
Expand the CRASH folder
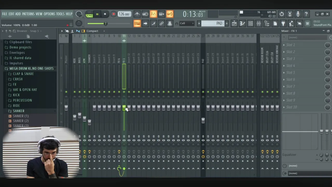tap(18, 79)
